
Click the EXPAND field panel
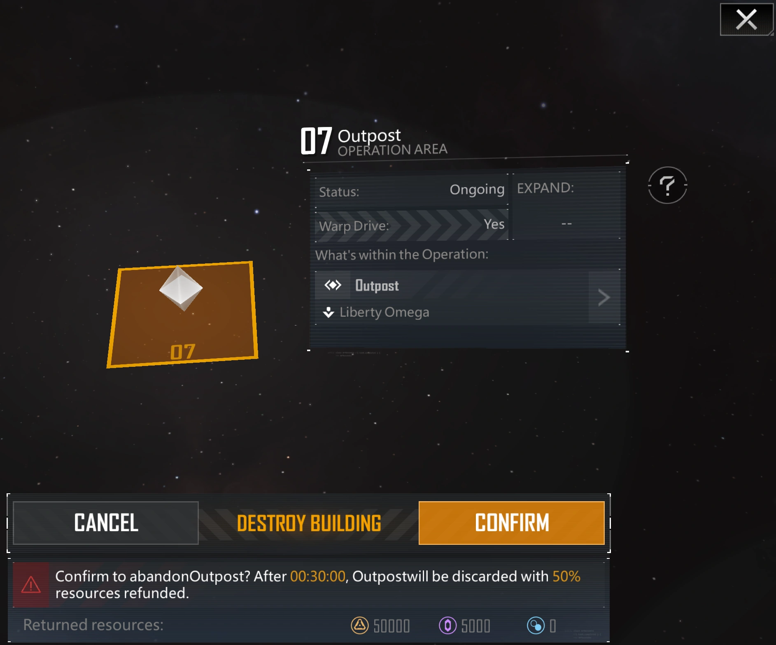coord(566,206)
